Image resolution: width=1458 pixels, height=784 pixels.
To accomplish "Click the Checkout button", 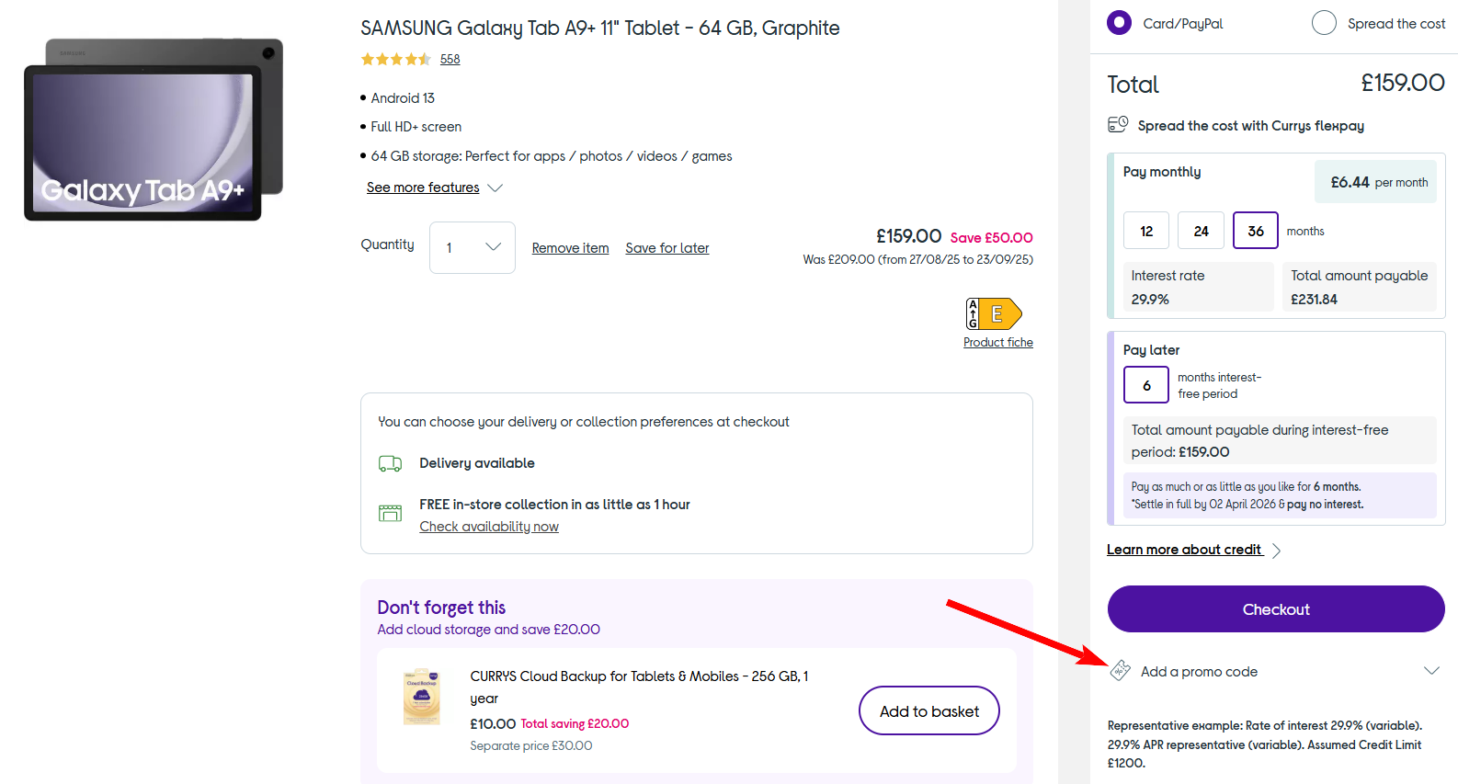I will click(1276, 609).
